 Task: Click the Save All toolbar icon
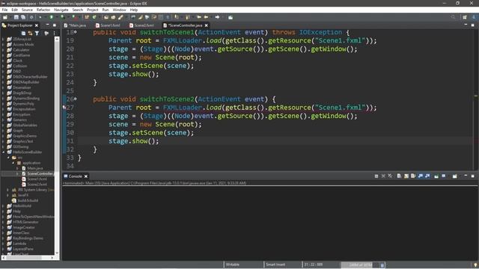click(x=23, y=17)
